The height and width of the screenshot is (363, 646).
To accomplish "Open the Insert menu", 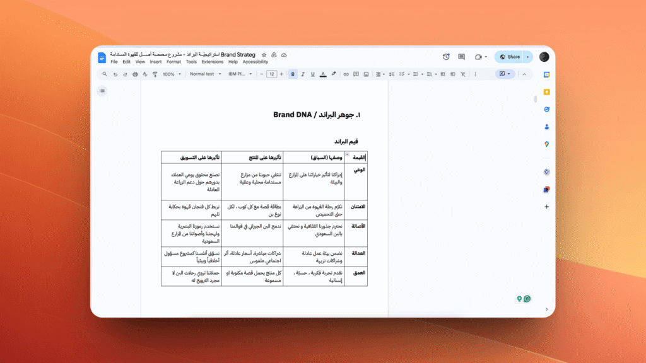I will click(x=156, y=62).
